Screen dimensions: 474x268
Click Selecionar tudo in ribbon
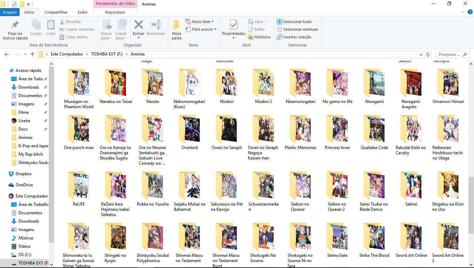[295, 22]
